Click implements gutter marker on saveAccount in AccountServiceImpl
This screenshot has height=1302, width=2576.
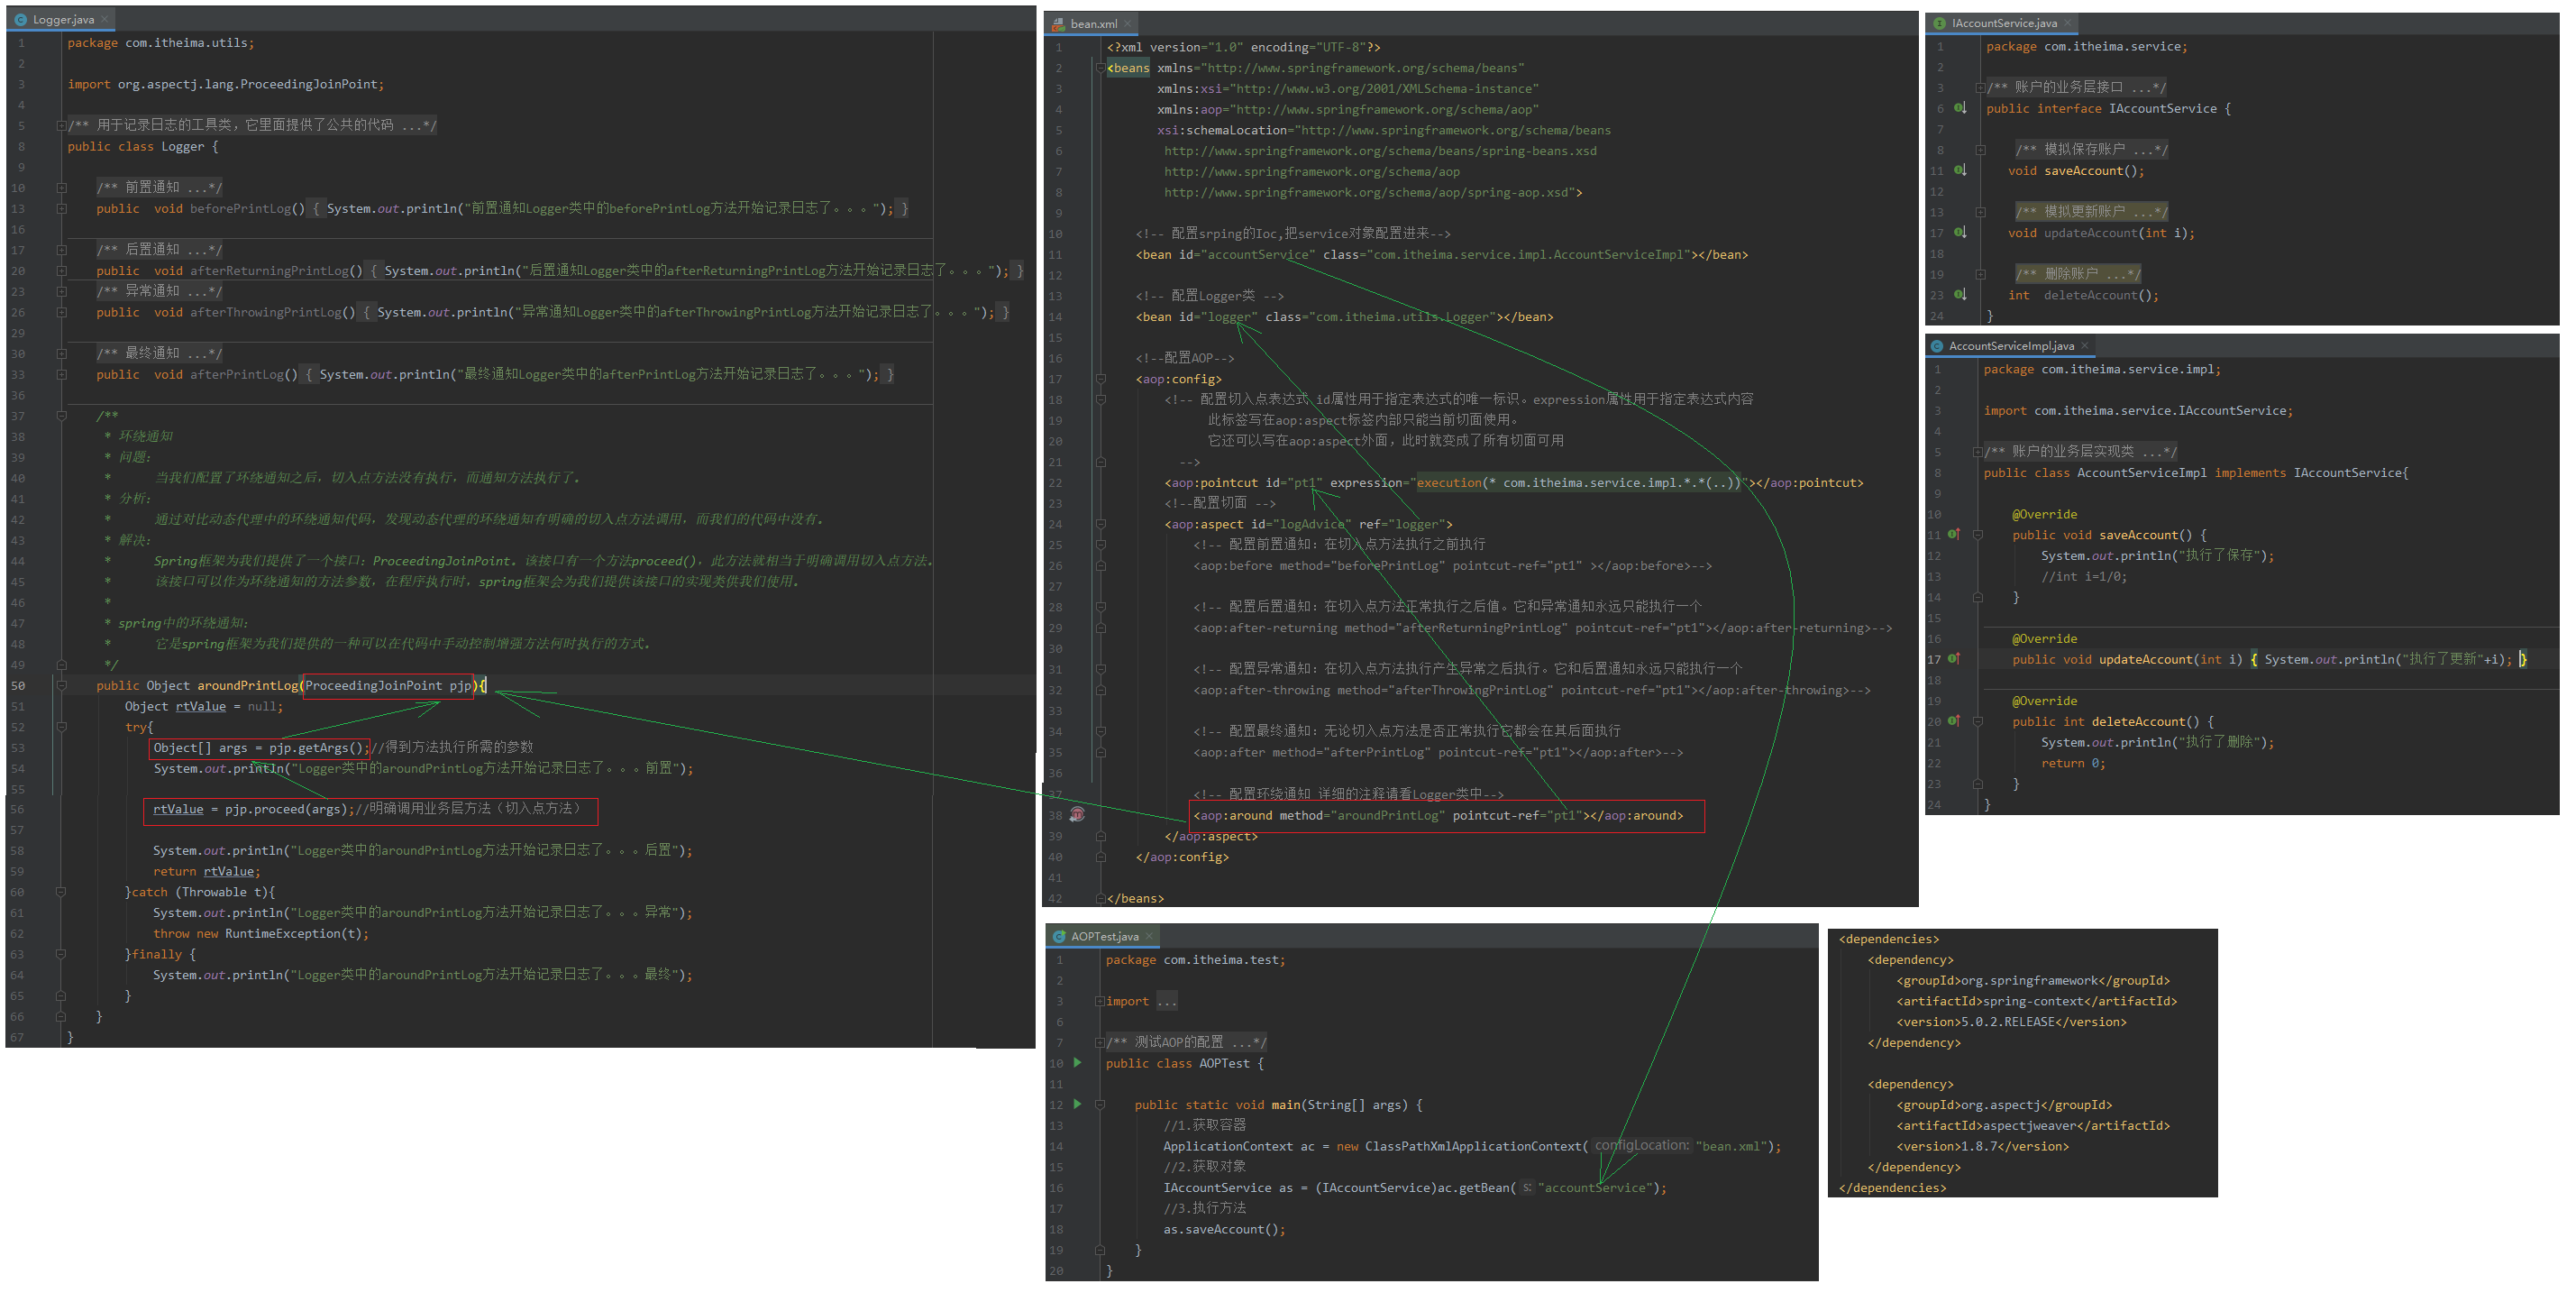tap(1954, 534)
